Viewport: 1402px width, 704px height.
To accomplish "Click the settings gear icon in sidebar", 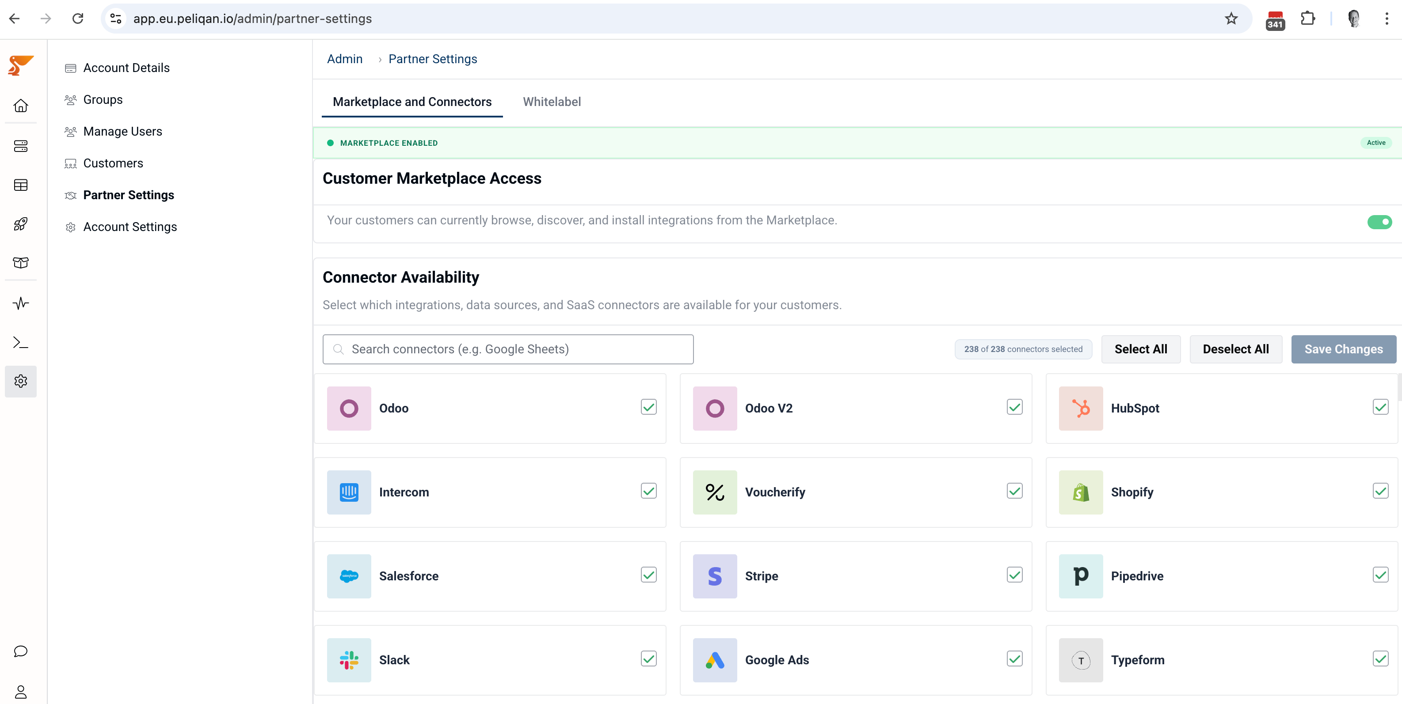I will [x=21, y=382].
